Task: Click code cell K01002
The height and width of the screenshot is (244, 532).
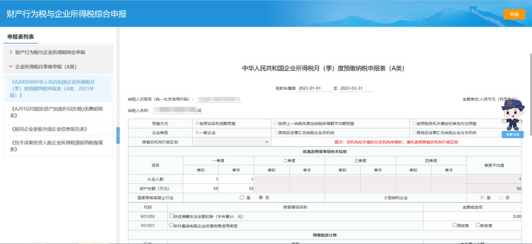Action: click(148, 216)
